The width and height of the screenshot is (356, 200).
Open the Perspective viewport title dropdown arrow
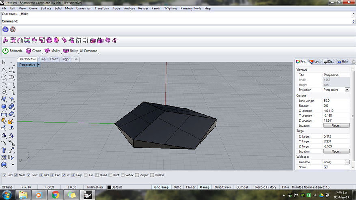38,65
